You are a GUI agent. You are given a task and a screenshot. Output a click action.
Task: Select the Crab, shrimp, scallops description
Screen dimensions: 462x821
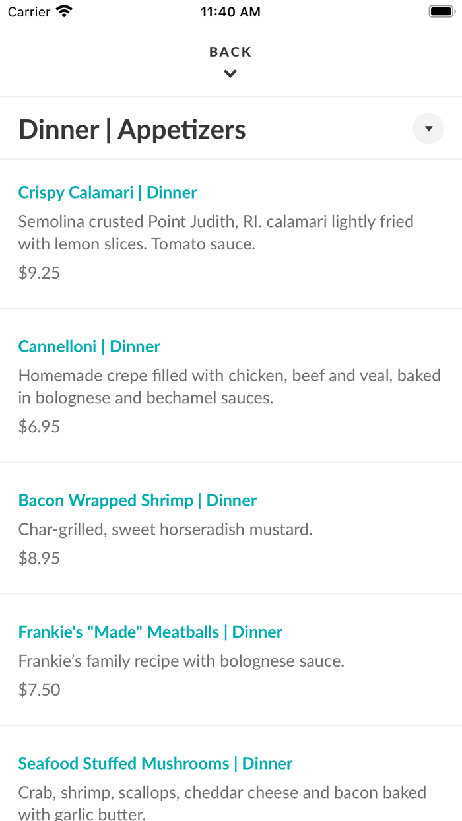pyautogui.click(x=222, y=803)
